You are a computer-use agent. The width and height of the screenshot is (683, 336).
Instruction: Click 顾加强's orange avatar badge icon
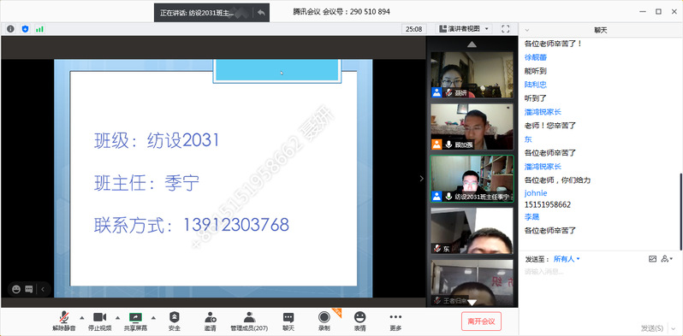437,144
